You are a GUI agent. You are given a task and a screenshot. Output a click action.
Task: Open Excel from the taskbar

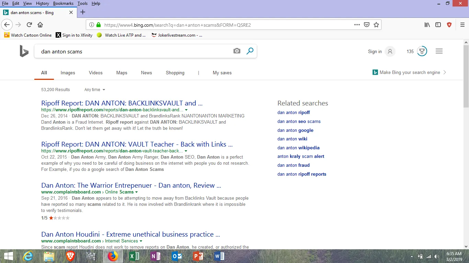click(x=134, y=256)
